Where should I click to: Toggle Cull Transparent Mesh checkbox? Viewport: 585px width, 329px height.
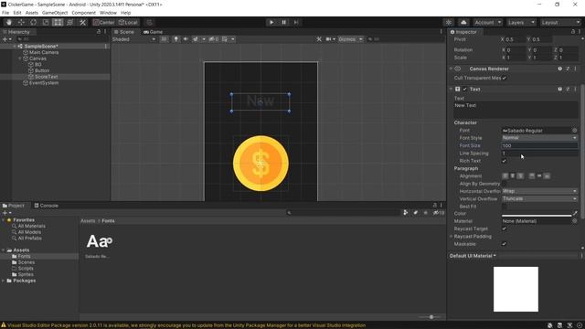pyautogui.click(x=505, y=78)
